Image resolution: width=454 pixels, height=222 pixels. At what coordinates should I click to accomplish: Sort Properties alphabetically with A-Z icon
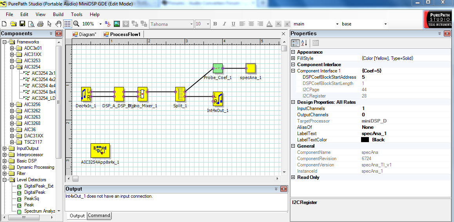(x=304, y=43)
